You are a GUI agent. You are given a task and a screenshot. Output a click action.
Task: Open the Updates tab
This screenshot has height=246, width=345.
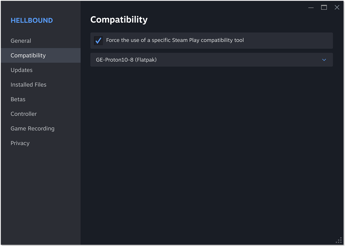point(21,70)
